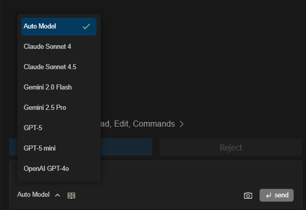Click the blue approve button beside Reject
Image resolution: width=306 pixels, height=210 pixels.
click(x=126, y=147)
